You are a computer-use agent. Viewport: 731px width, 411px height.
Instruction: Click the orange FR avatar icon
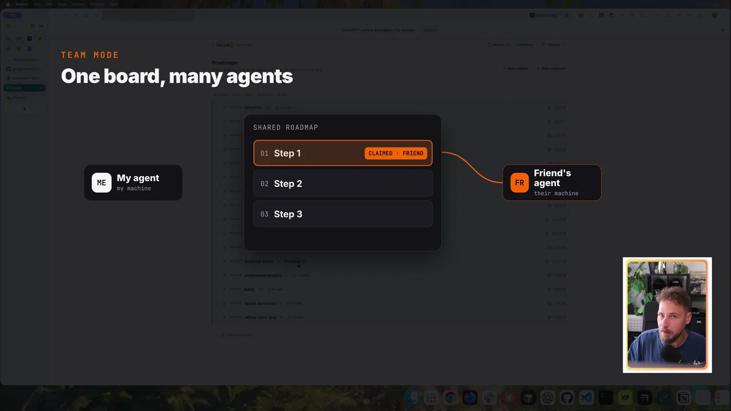point(519,183)
